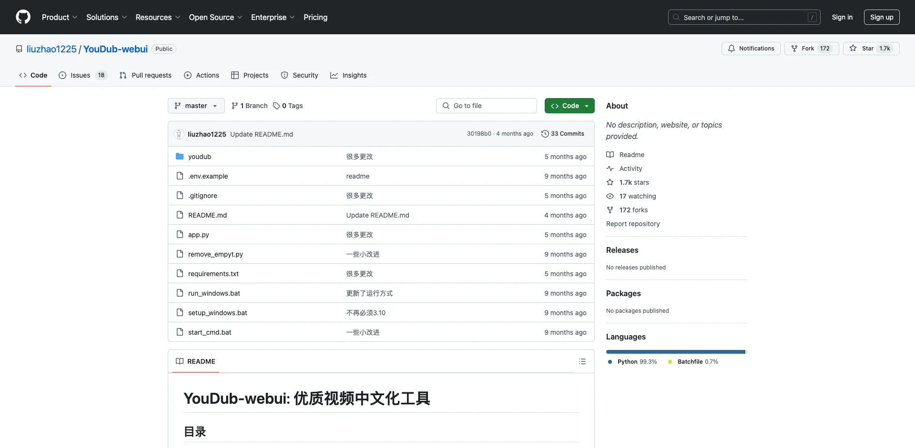Open the Pricing page
This screenshot has width=915, height=448.
coord(315,17)
